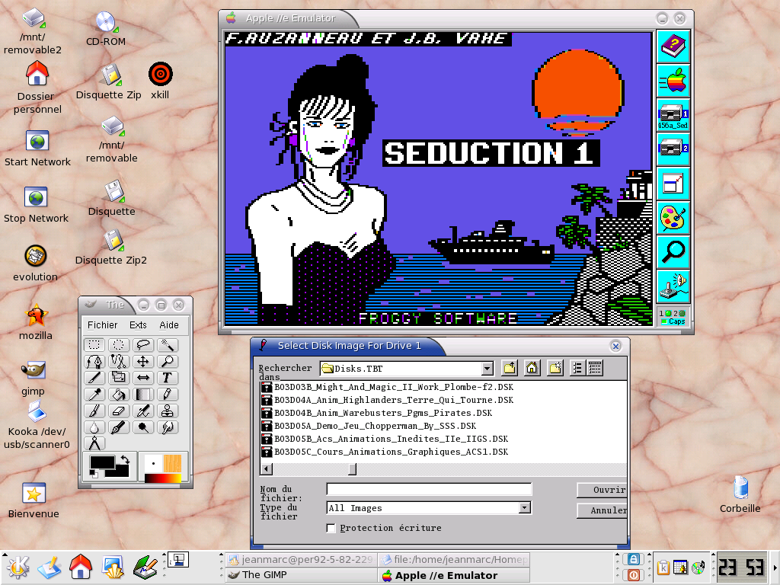Select the Move tool in GIMP toolbox
The image size is (780, 585).
tap(142, 361)
